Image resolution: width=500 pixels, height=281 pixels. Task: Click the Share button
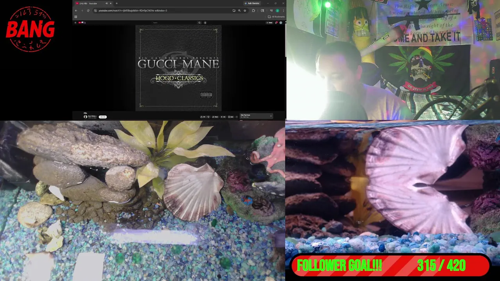215,117
